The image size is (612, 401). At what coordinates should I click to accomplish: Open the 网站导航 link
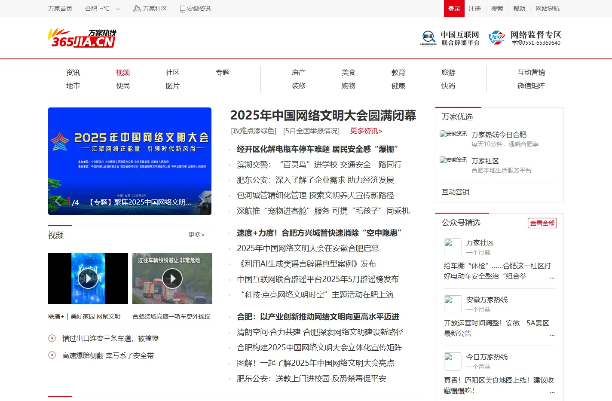pyautogui.click(x=548, y=9)
